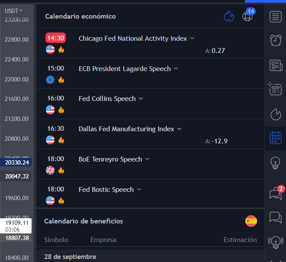Open the Alerts alarm clock icon
This screenshot has height=262, width=286.
point(276,40)
